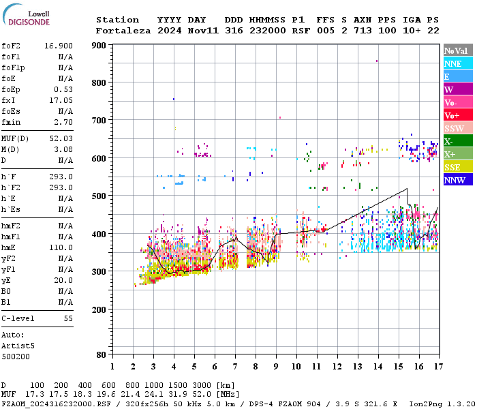Click the h`F2 value 293.0

[x=61, y=187]
